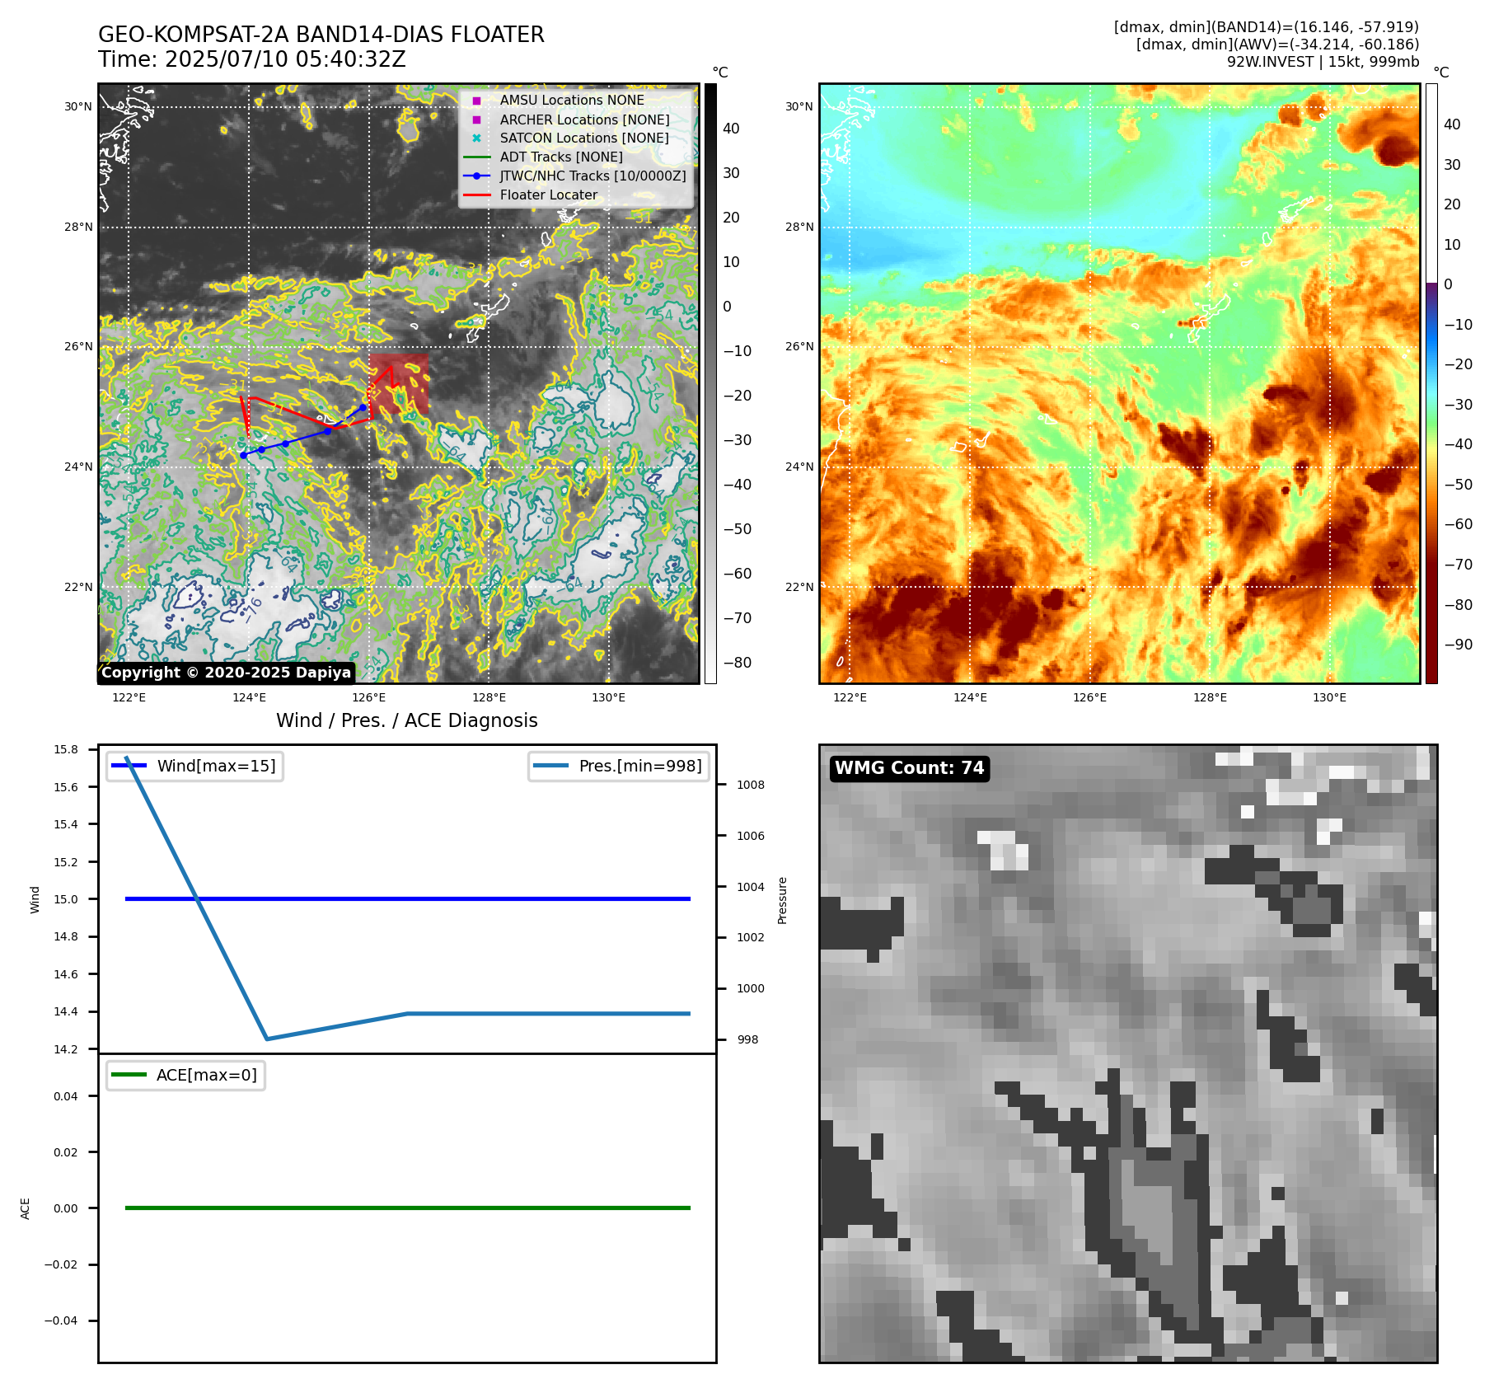
Task: Click the '−90' tick on rainbow colorbar
Action: [1459, 645]
